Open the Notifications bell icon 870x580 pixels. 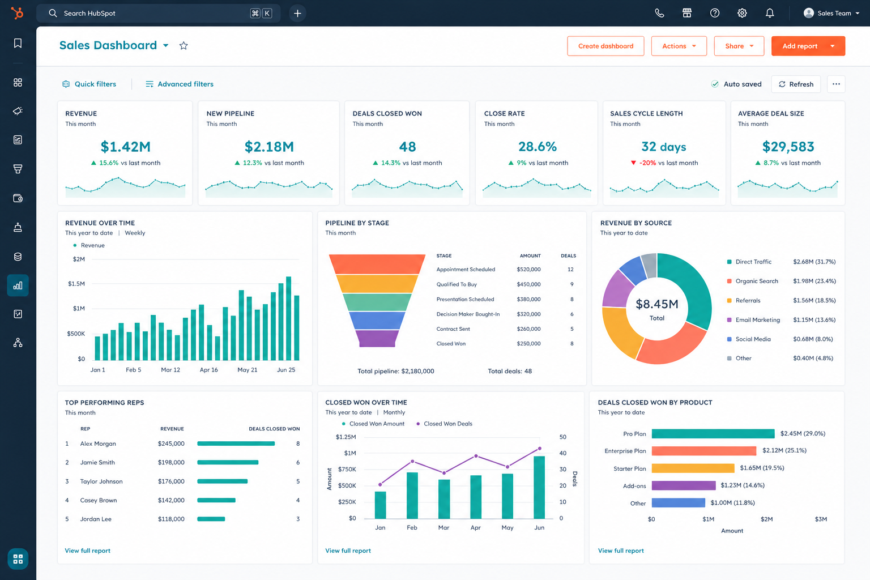click(770, 13)
